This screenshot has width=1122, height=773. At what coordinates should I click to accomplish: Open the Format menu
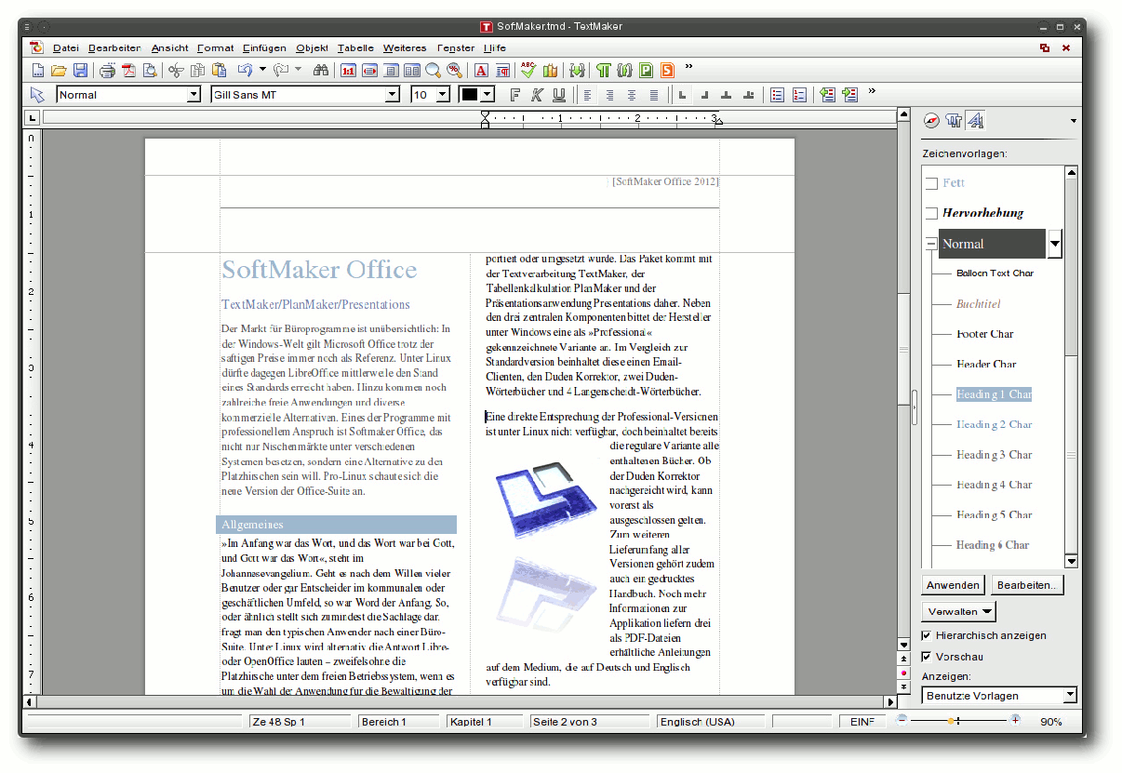coord(215,47)
